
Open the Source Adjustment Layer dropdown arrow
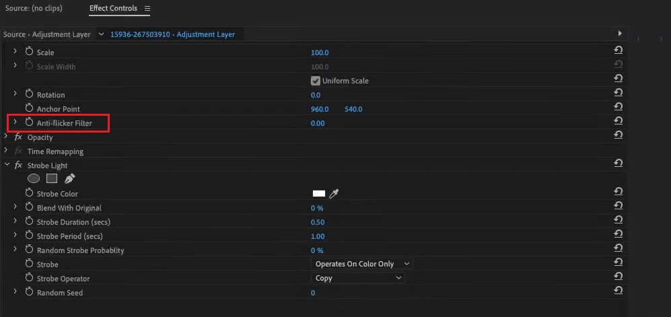[x=101, y=34]
